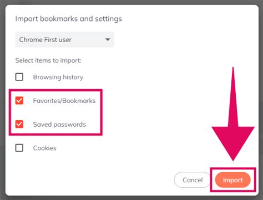Image resolution: width=263 pixels, height=200 pixels.
Task: Click the empty box beside Cookies
Action: pos(19,148)
